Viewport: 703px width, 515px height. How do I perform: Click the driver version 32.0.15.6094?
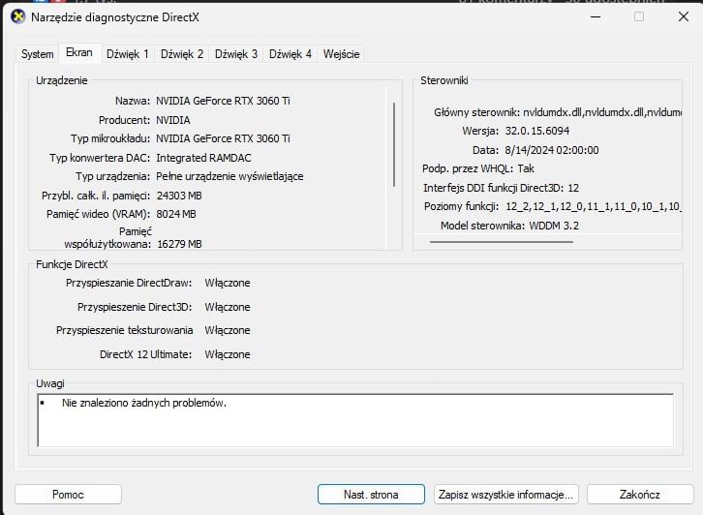point(537,131)
